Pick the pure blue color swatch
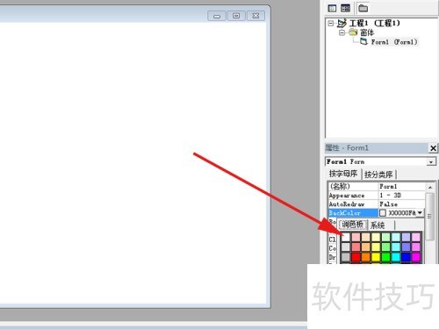Screen dimensions: 439x329 pos(406,257)
